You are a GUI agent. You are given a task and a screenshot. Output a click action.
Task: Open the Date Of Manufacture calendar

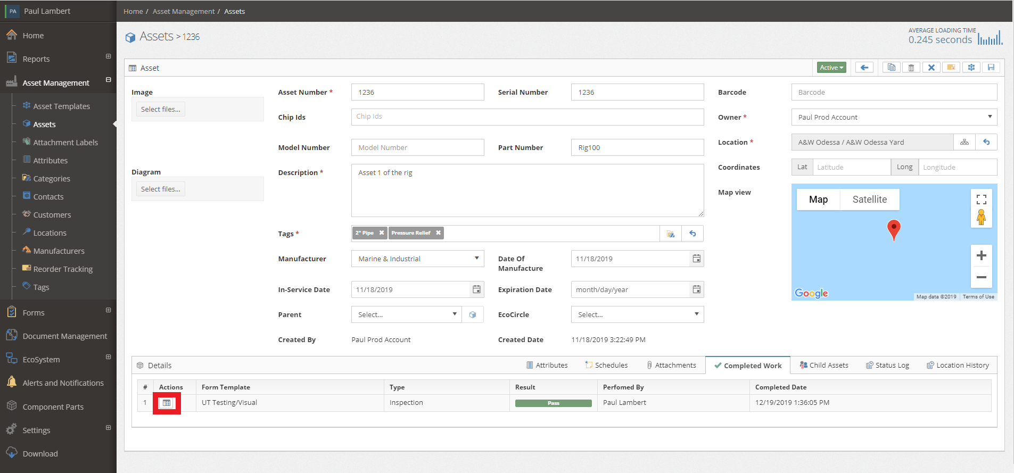coord(696,259)
